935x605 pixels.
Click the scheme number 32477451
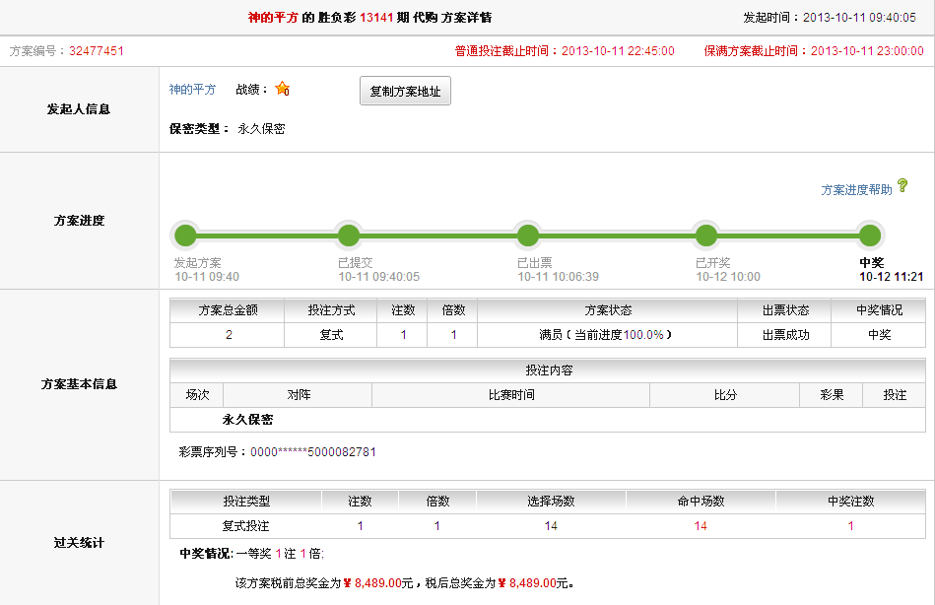coord(97,51)
